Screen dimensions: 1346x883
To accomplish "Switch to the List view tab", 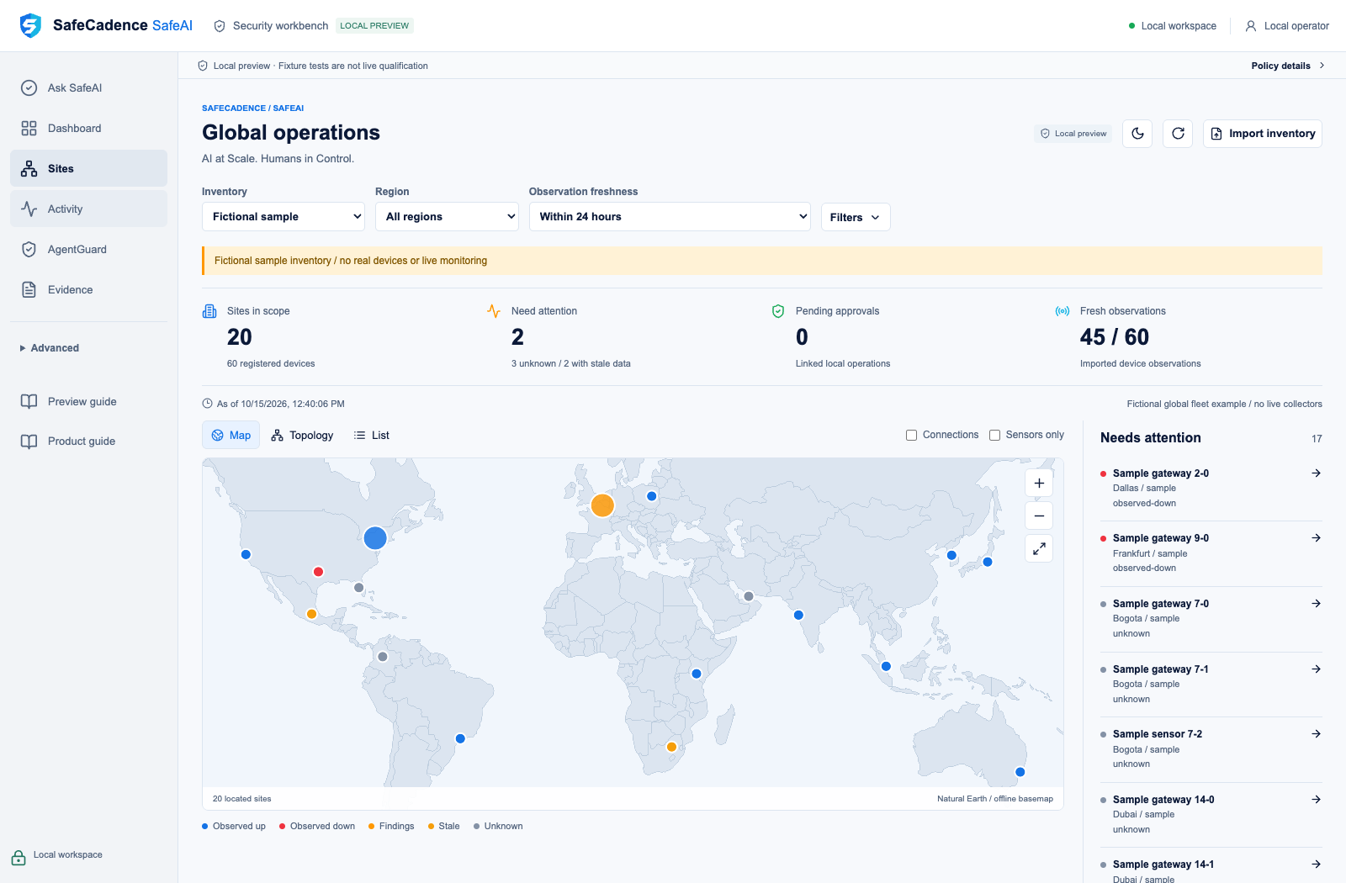I will click(372, 436).
